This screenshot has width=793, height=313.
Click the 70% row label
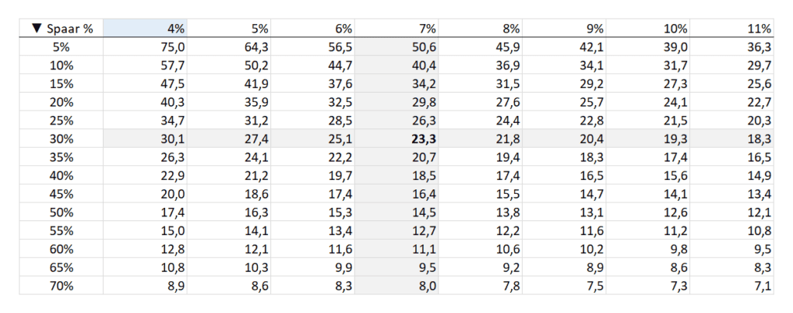60,286
